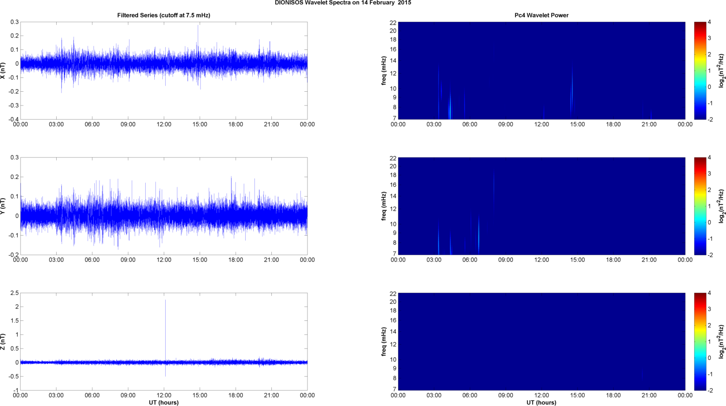Click '14' frequency tick on middle wavelet plot
The image size is (726, 406).
coord(393,196)
